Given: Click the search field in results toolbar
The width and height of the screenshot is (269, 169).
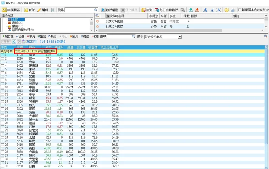Looking at the screenshot, I should point(119,36).
